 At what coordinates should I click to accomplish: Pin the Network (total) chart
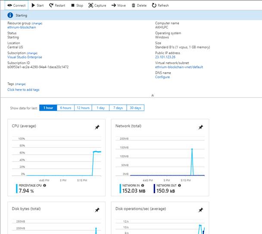(200, 127)
